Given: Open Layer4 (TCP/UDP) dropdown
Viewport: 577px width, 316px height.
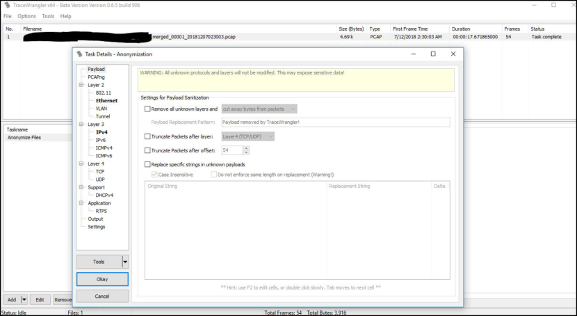Looking at the screenshot, I should point(248,136).
